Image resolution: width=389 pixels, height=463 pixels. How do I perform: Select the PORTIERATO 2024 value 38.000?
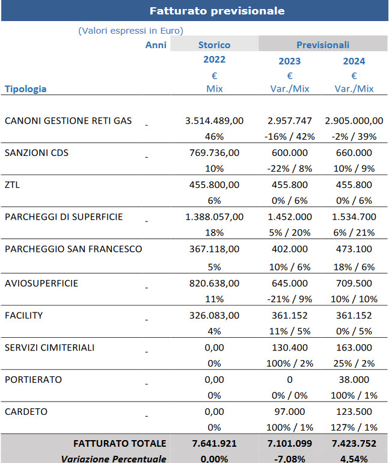(354, 379)
